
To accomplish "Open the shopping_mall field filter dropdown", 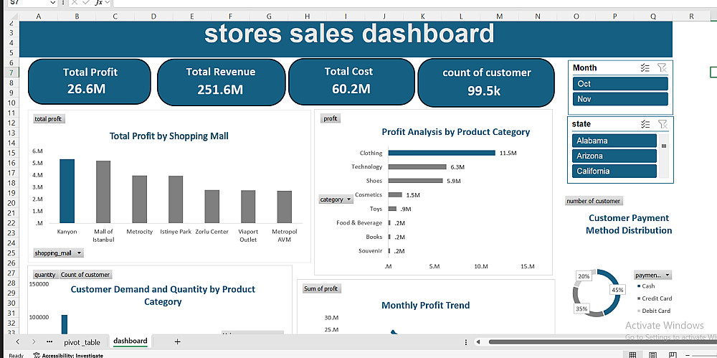I will point(79,253).
